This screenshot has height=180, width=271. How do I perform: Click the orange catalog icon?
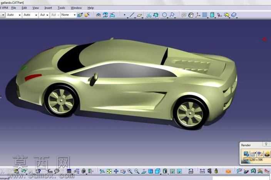click(x=228, y=172)
